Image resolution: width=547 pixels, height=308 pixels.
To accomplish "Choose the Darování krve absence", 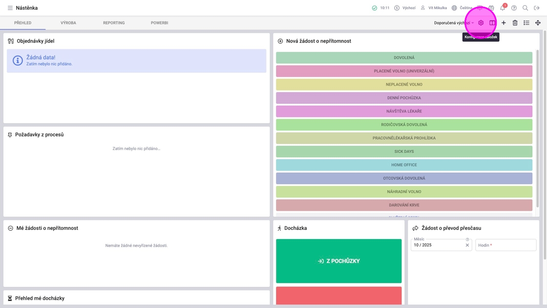I will tap(404, 205).
